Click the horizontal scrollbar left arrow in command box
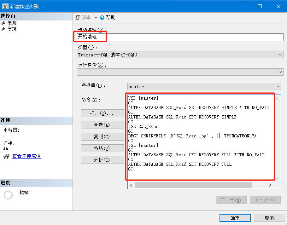 click(131, 185)
